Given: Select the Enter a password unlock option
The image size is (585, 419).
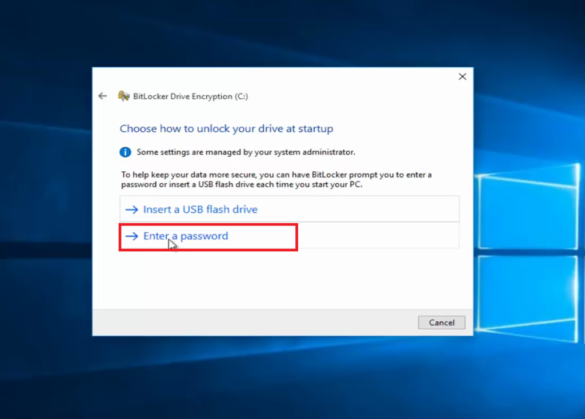Looking at the screenshot, I should coord(185,236).
